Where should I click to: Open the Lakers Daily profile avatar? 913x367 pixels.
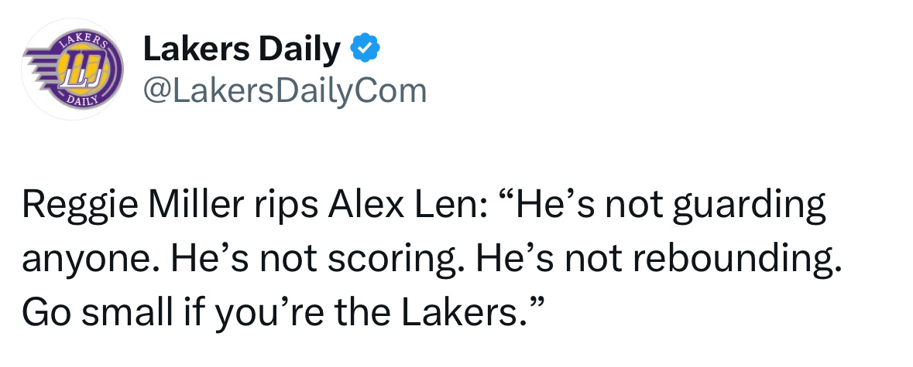pos(72,69)
